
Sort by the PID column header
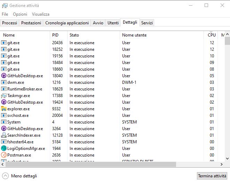tap(59, 35)
